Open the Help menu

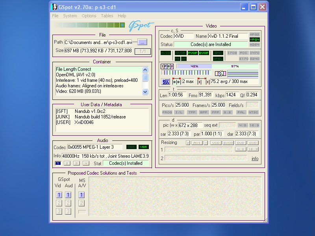(122, 16)
